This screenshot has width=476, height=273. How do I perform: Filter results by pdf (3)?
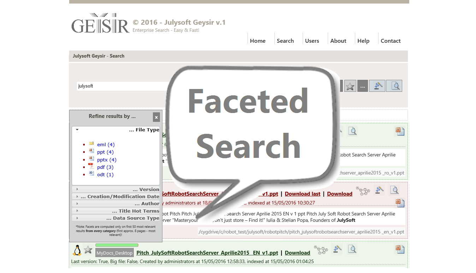point(105,167)
